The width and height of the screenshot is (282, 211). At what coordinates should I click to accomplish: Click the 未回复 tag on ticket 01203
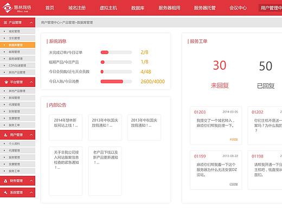coord(234,140)
